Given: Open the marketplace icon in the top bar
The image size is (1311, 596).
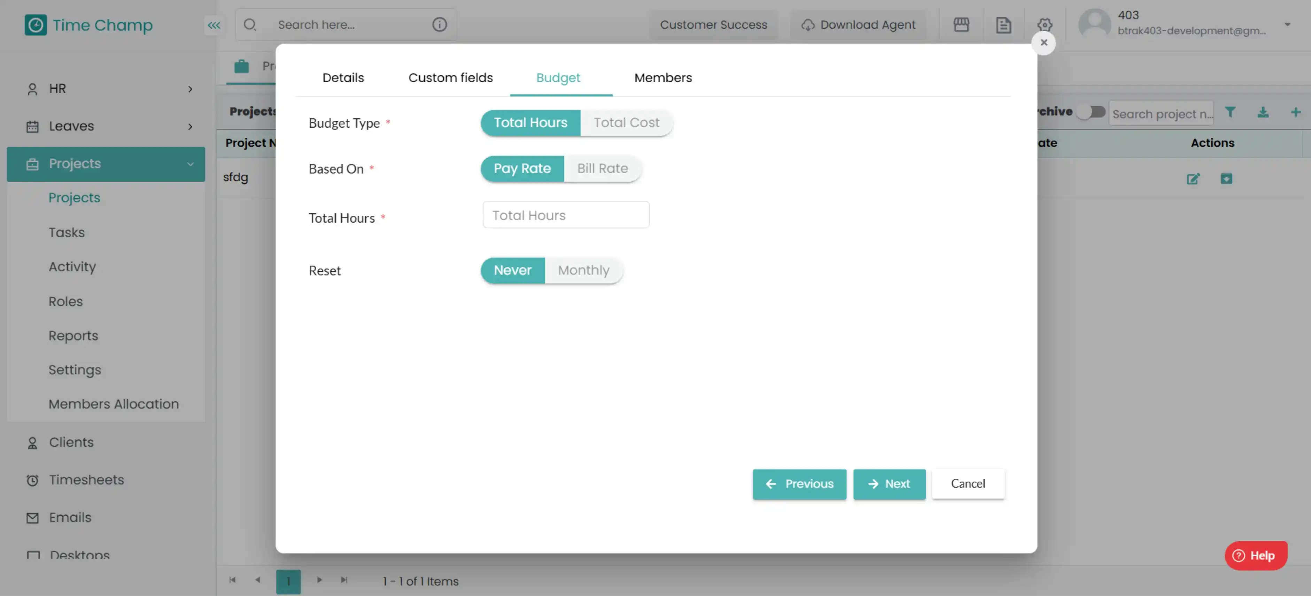Looking at the screenshot, I should tap(961, 24).
